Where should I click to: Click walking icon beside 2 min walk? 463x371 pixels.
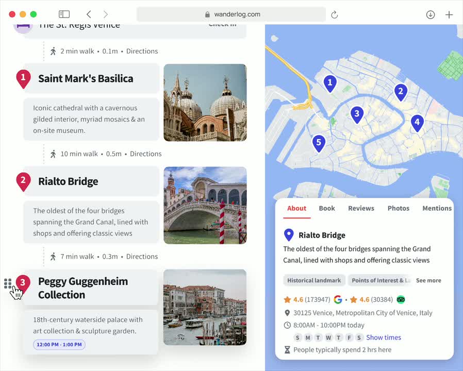click(53, 51)
